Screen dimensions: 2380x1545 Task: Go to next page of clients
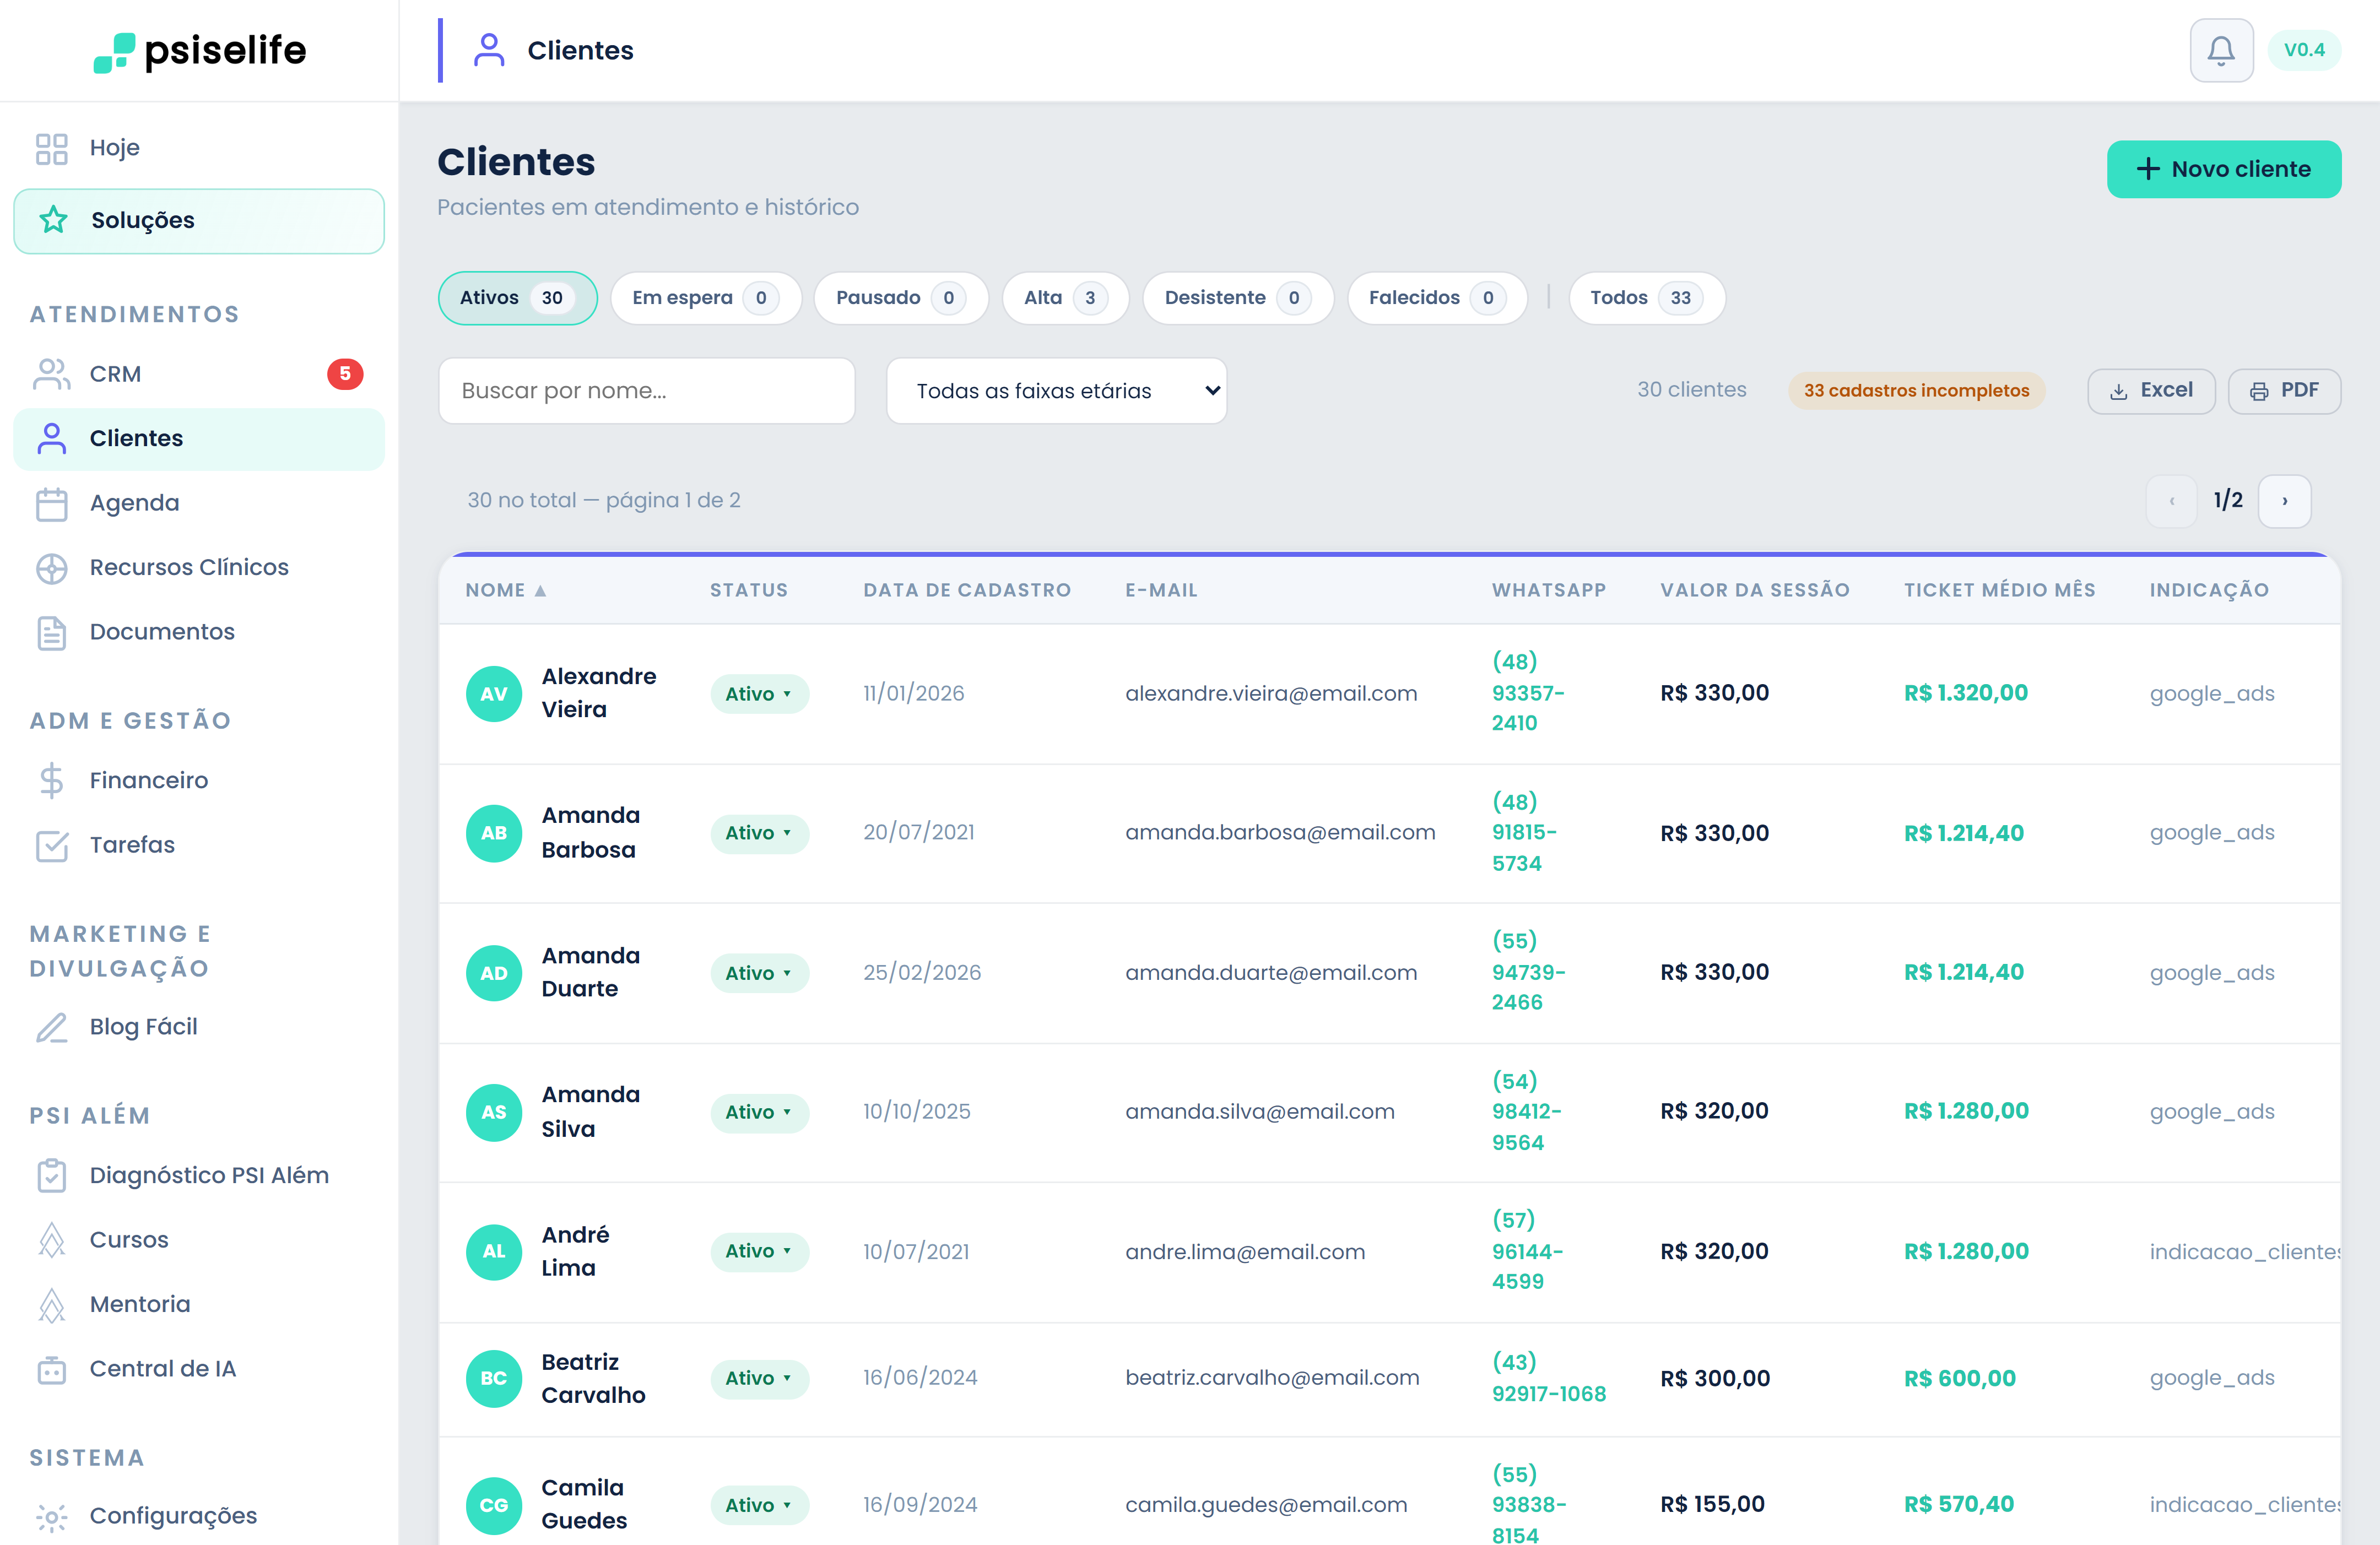[2285, 501]
